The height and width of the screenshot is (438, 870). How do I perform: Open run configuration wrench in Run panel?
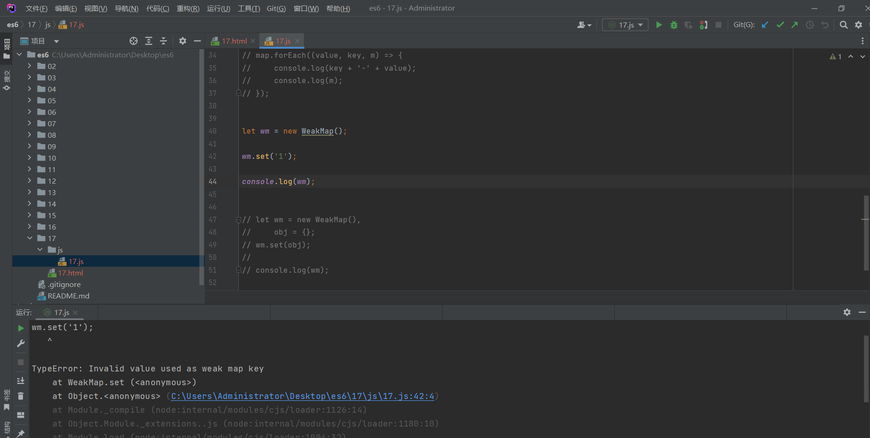[x=21, y=343]
